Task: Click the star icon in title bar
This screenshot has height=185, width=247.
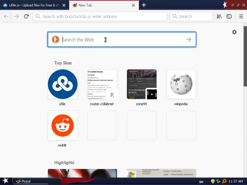Action: click(x=225, y=5)
